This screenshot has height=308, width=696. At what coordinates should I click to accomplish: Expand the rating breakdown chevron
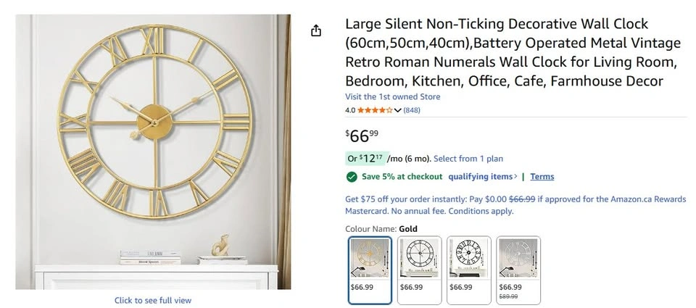(x=397, y=110)
